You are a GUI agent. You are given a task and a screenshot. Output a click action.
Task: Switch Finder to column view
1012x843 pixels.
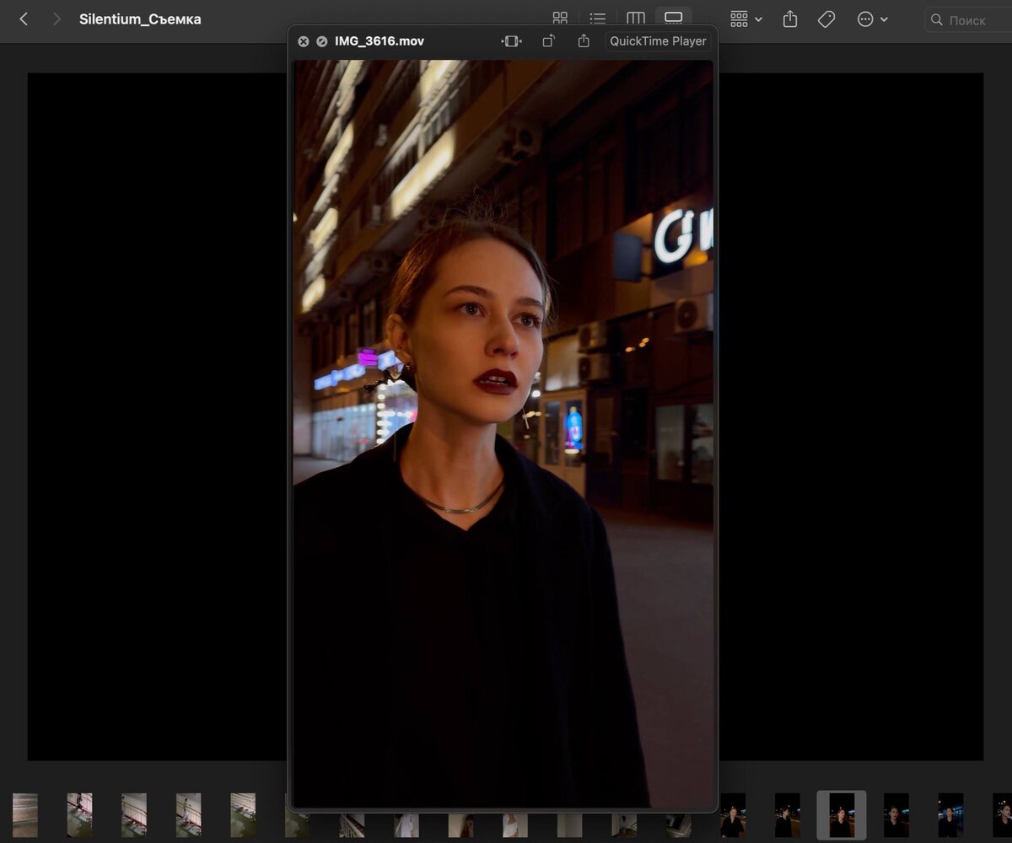636,19
